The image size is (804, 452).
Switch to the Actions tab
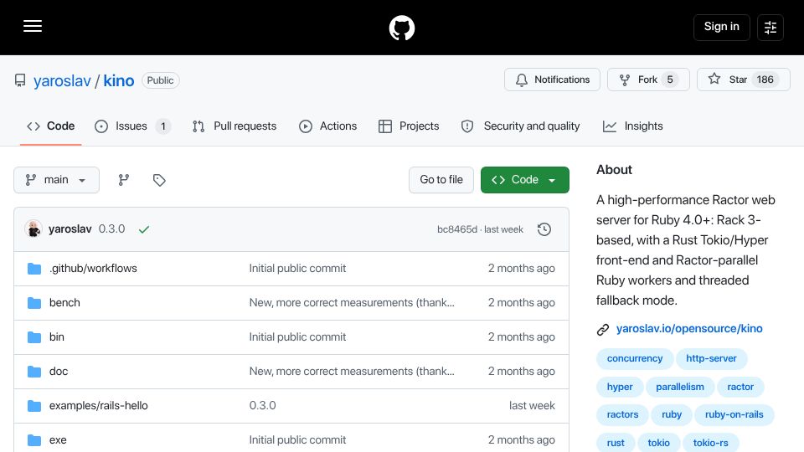tap(327, 126)
